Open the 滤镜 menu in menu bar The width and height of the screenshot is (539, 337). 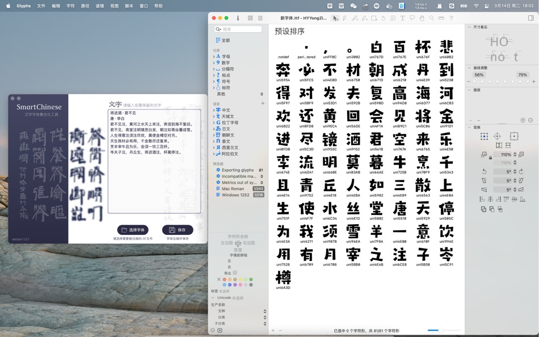click(x=100, y=6)
